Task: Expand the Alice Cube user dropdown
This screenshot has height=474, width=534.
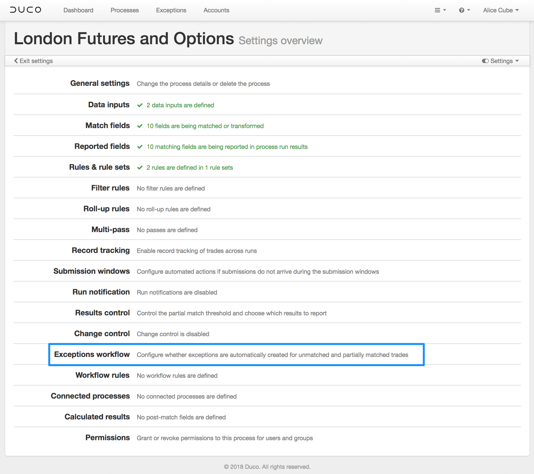Action: tap(501, 10)
